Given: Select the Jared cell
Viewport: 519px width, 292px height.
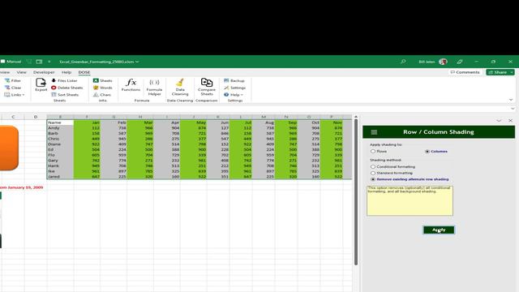Looking at the screenshot, I should [x=60, y=177].
